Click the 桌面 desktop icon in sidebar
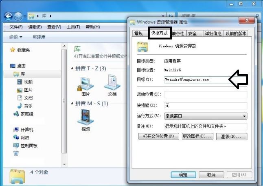This screenshot has height=186, width=263. point(13,66)
